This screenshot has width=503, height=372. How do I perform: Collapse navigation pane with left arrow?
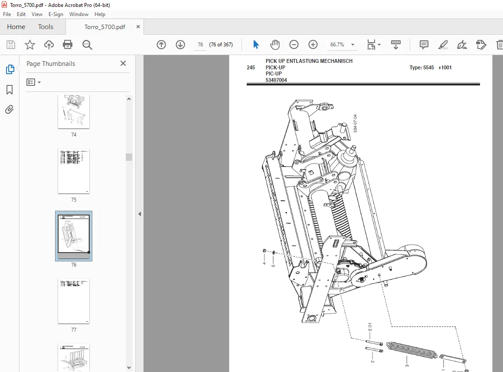coord(140,214)
